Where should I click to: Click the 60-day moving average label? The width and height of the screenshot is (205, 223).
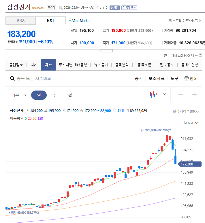click(34, 119)
